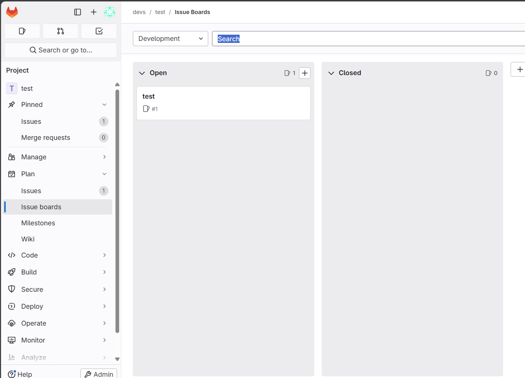Click the Code brackets icon

pyautogui.click(x=12, y=255)
